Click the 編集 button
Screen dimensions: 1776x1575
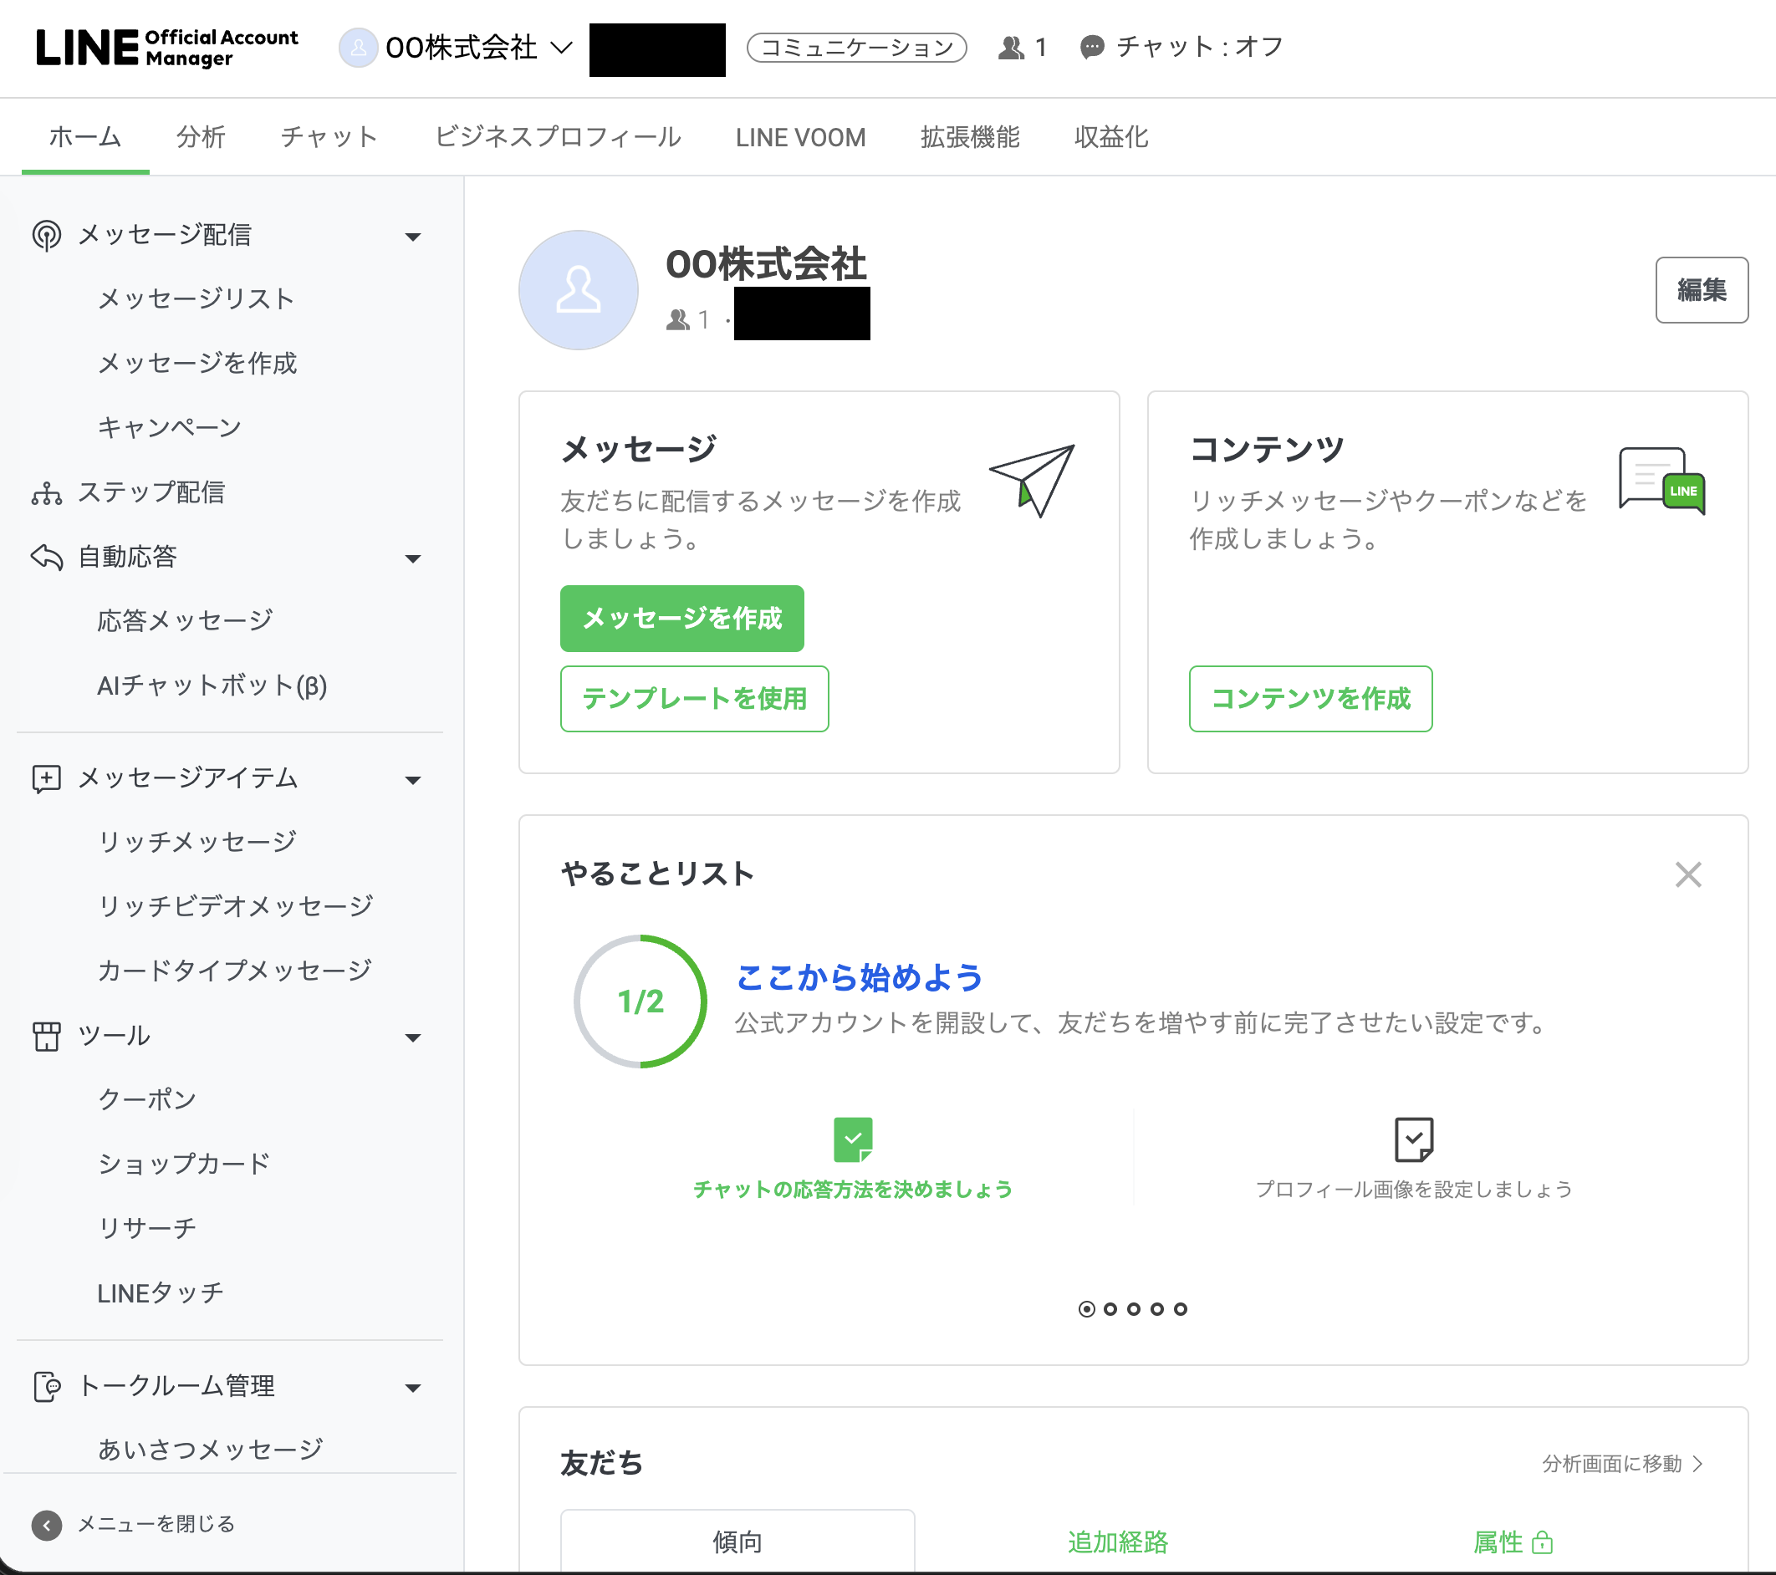(x=1702, y=290)
